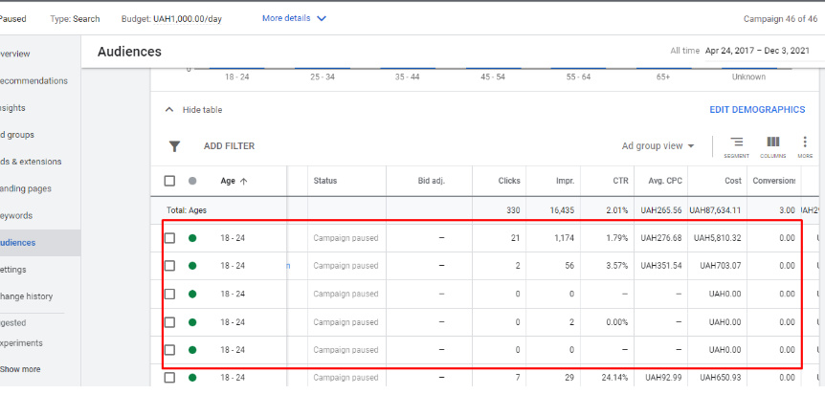Click the Age column sort arrow
Image resolution: width=825 pixels, height=394 pixels.
pos(243,181)
